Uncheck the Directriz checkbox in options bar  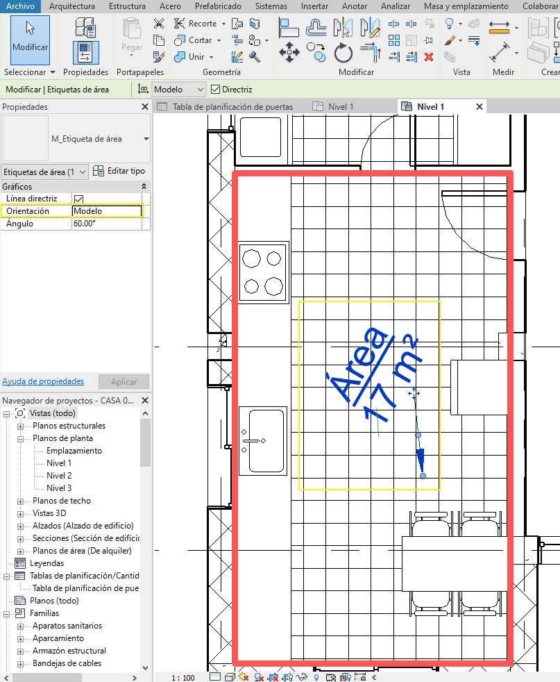click(x=215, y=90)
